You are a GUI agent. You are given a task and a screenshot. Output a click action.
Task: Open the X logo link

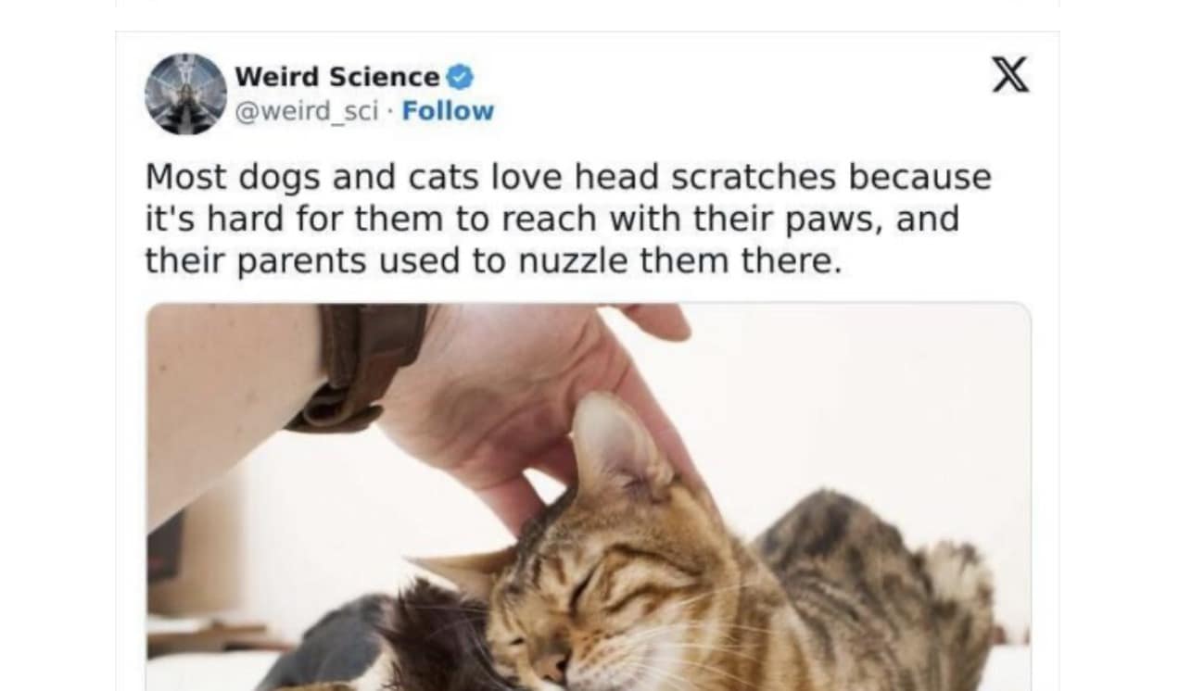click(x=1009, y=74)
